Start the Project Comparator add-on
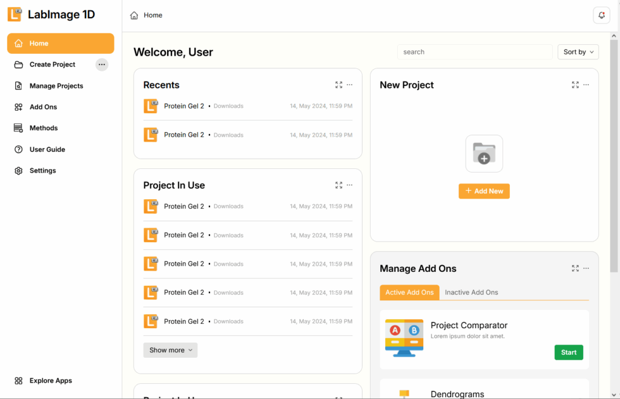The width and height of the screenshot is (620, 399). [x=568, y=352]
